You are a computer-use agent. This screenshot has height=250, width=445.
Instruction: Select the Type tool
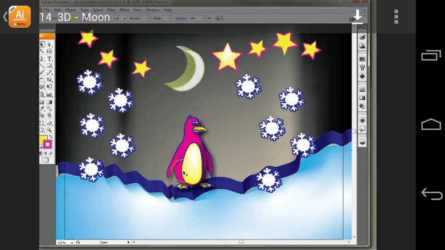[50, 59]
